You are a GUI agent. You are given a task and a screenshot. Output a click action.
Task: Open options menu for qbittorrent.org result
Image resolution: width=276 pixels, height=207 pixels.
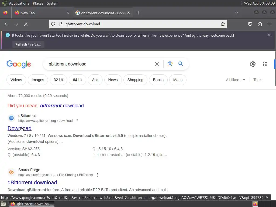[77, 121]
